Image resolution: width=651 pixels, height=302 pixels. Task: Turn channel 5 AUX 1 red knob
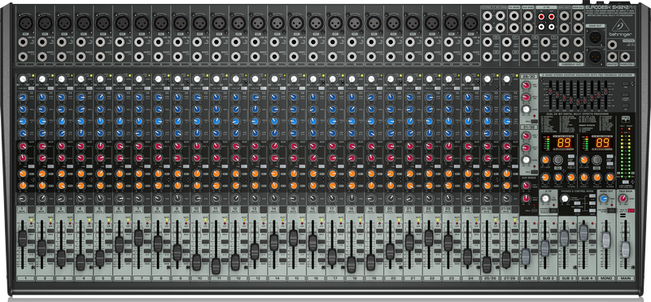pyautogui.click(x=100, y=146)
